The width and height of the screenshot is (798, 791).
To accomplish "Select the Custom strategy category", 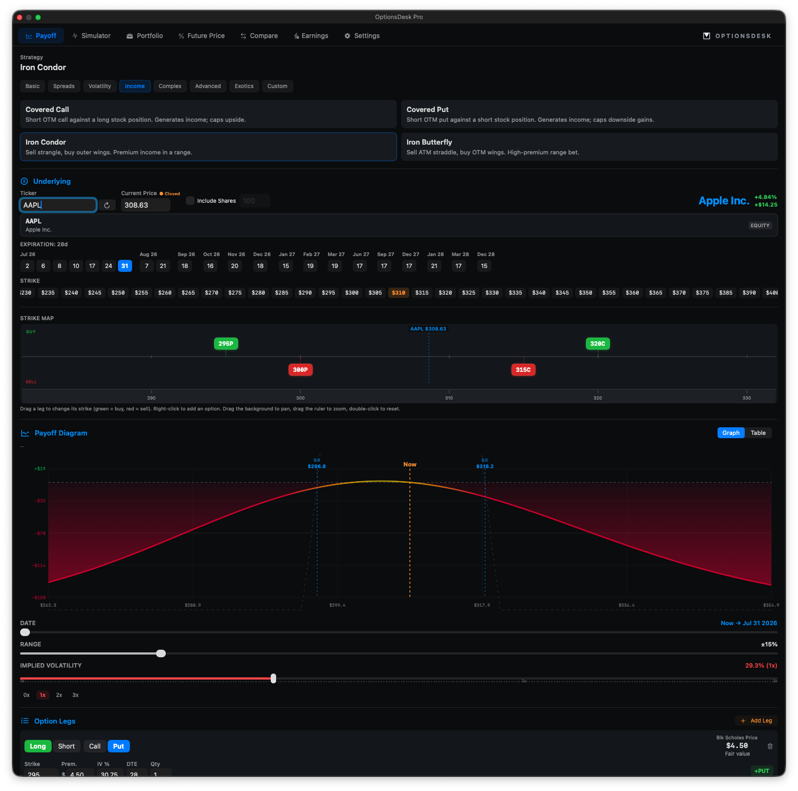I will [x=277, y=86].
